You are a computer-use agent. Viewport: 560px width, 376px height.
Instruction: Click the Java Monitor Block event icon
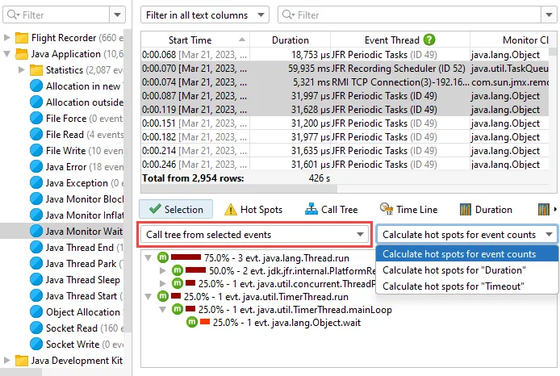[x=36, y=198]
